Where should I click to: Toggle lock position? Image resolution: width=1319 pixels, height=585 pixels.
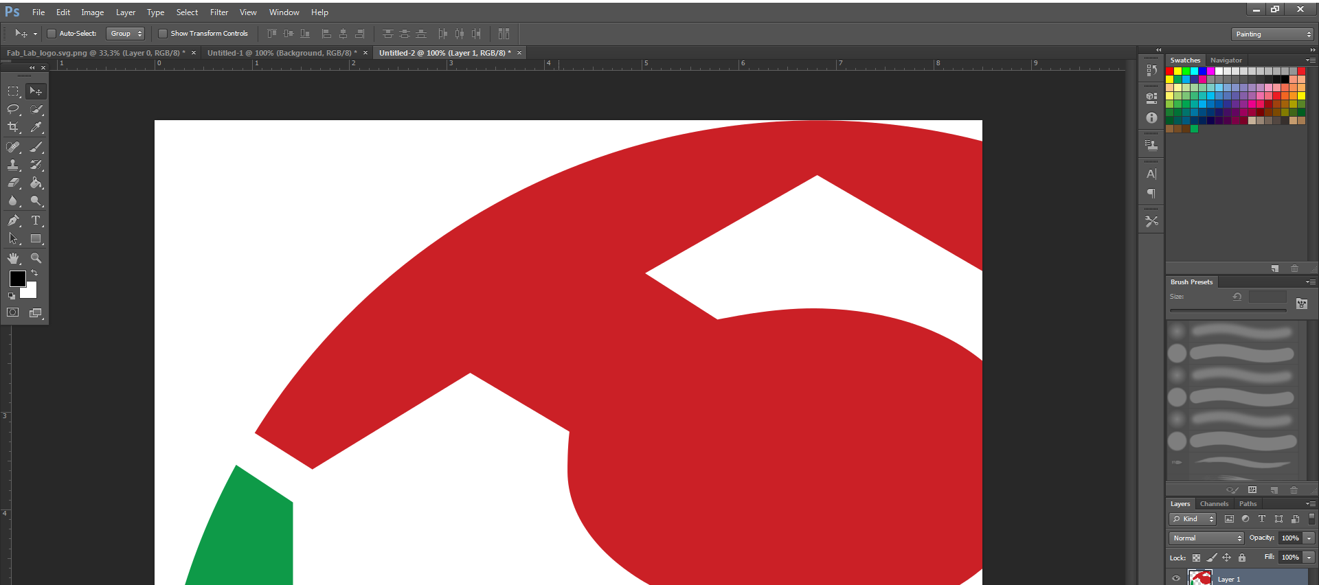(1227, 558)
